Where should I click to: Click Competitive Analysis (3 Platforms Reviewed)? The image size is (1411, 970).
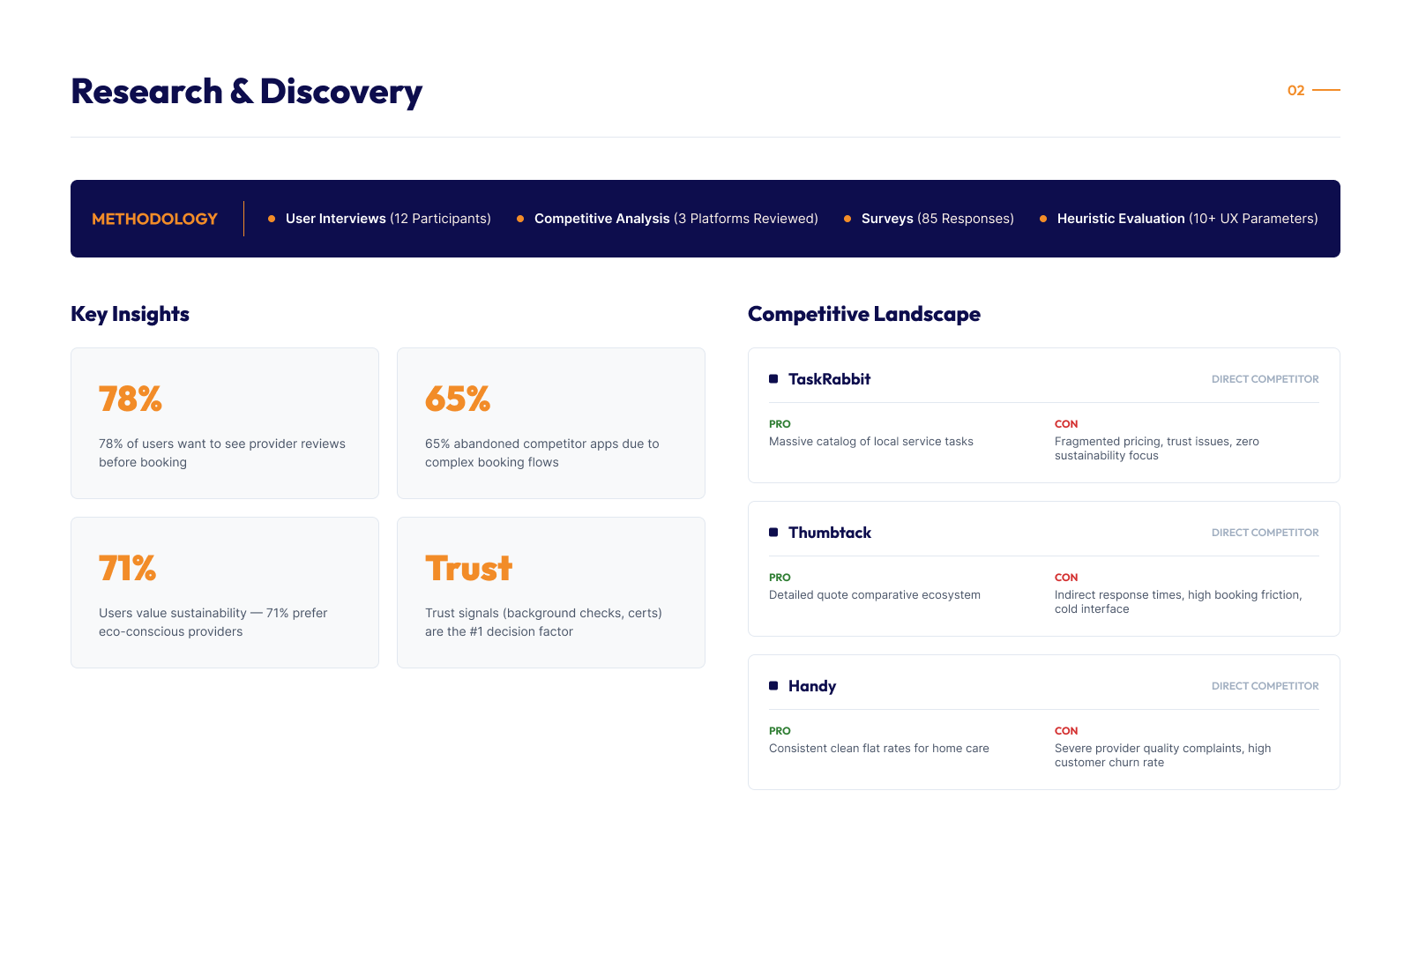pos(676,219)
